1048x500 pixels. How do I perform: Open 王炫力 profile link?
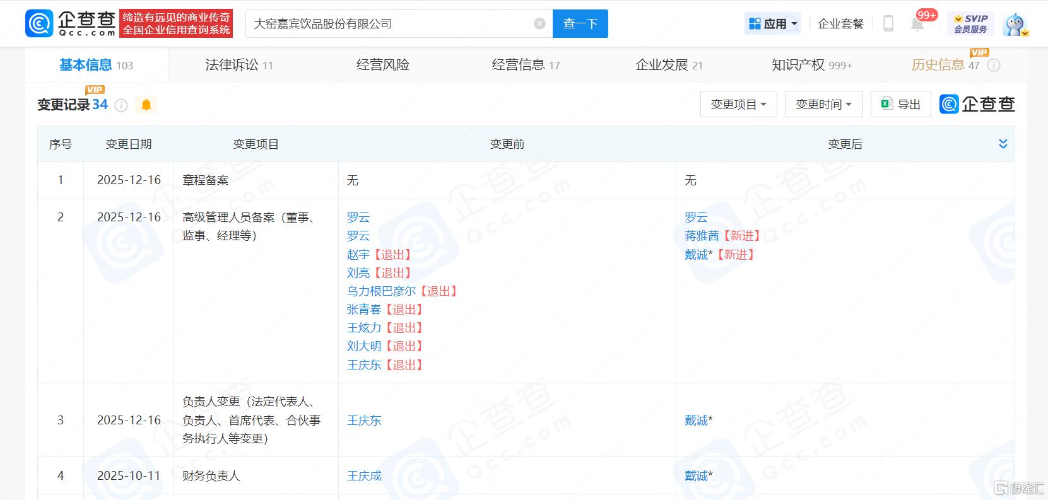[x=364, y=328]
